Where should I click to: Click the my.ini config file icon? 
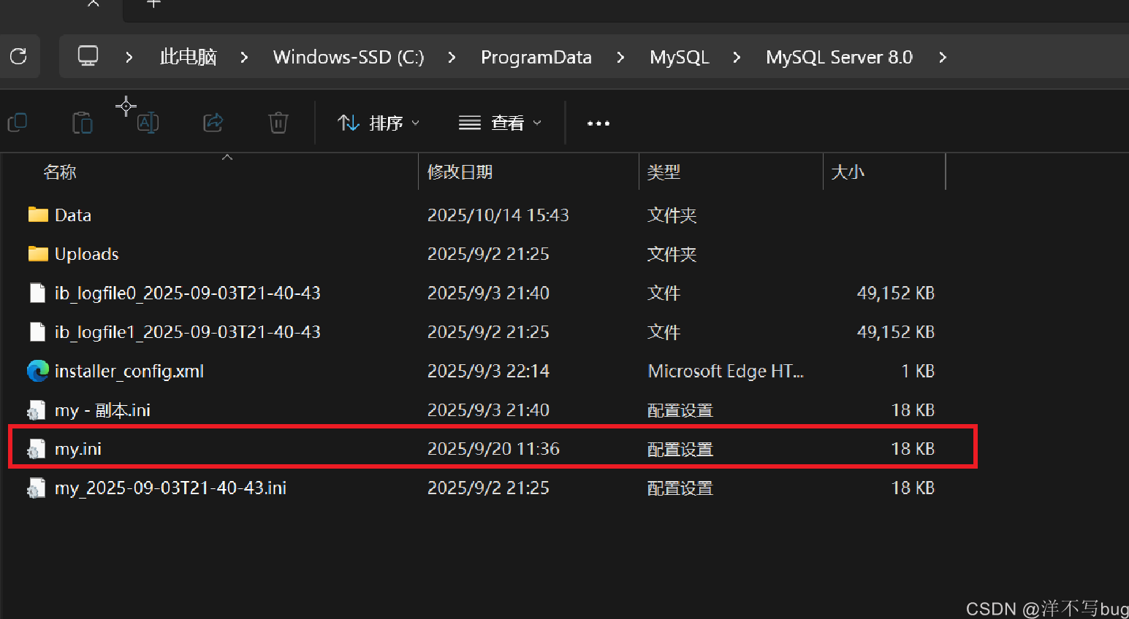(37, 449)
